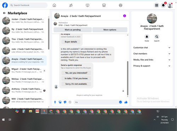Viewport: 177px width, 131px height.
Task: Select Anayia's conversation in the list
Action: point(24,61)
